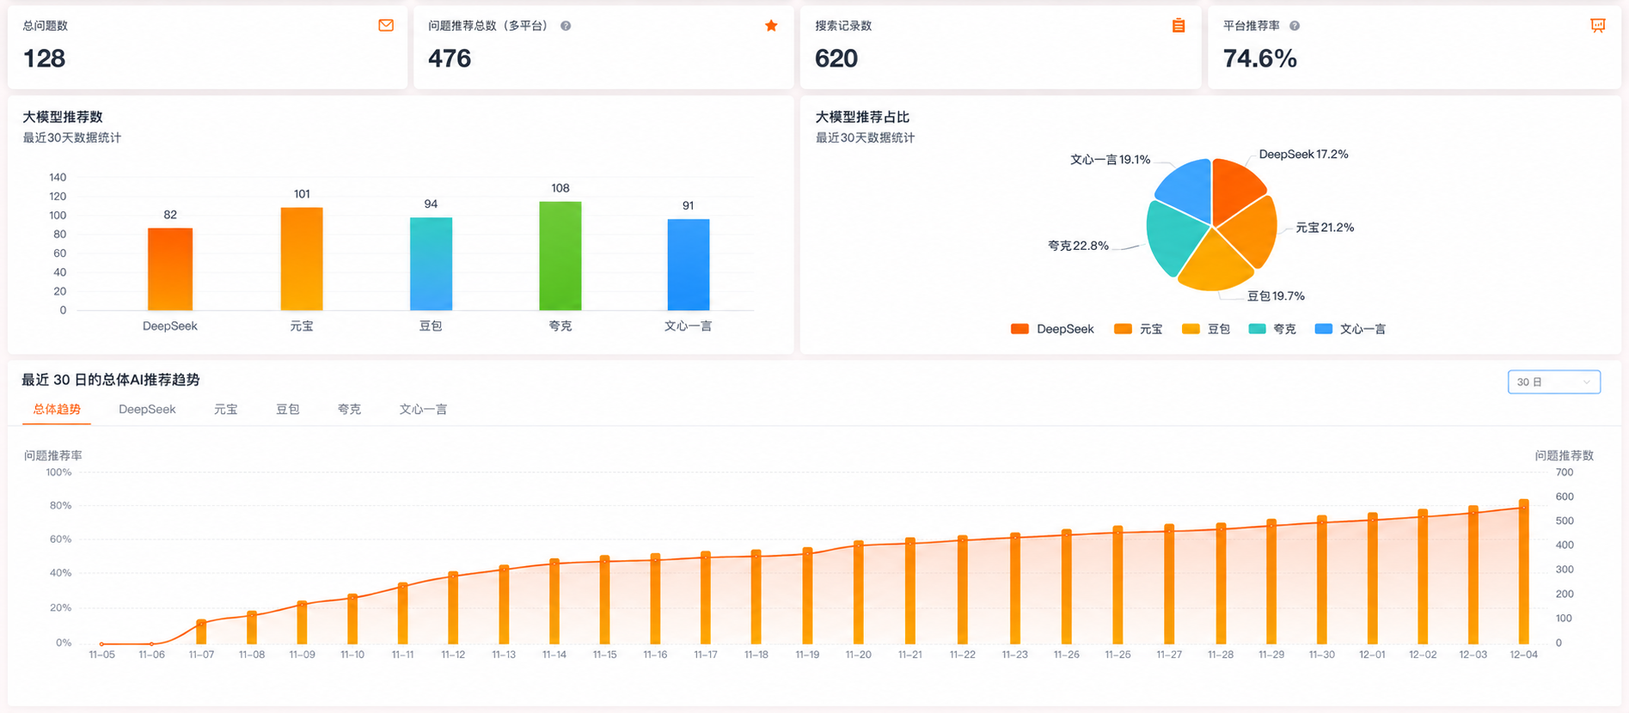
Task: Click the star icon on 问题推荐总数 card
Action: (x=771, y=26)
